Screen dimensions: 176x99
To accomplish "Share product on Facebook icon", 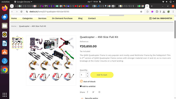I will pos(87,92).
